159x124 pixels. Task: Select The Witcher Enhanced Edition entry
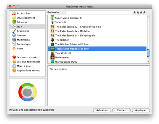pyautogui.click(x=97, y=44)
